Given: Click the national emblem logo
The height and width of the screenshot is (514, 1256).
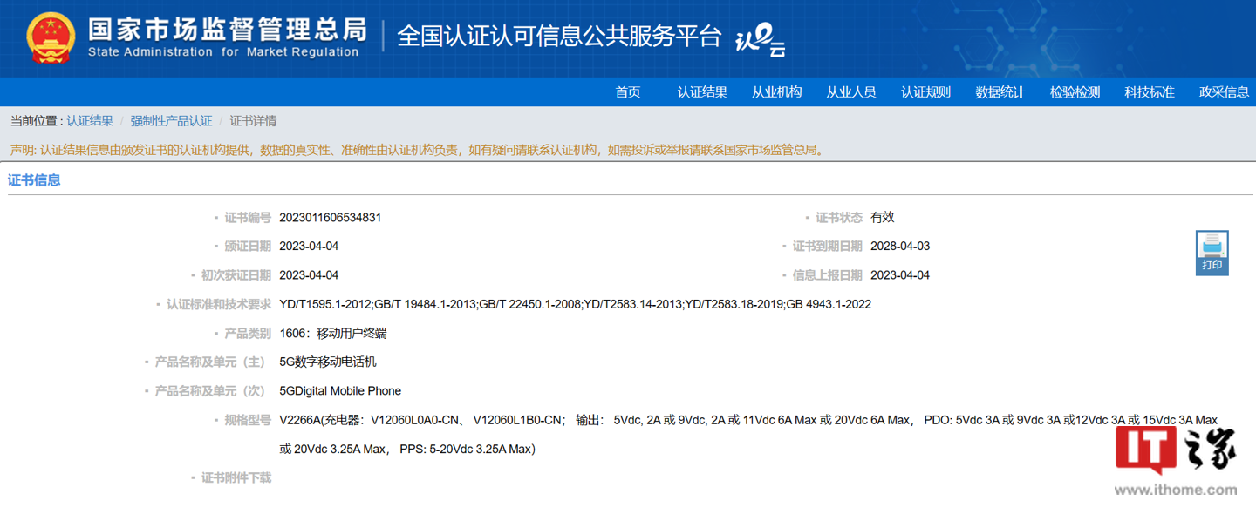Looking at the screenshot, I should pyautogui.click(x=51, y=38).
